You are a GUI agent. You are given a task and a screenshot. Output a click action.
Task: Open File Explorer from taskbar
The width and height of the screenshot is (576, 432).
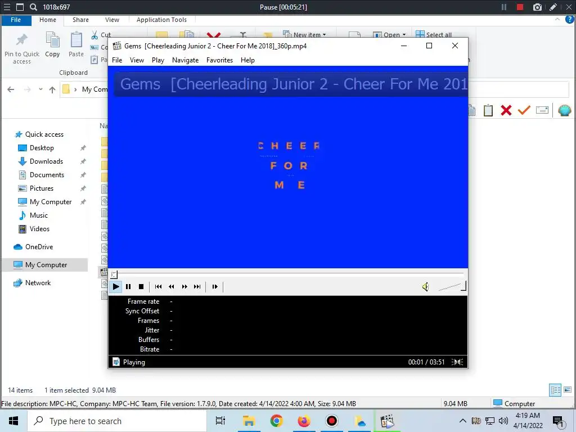point(249,421)
